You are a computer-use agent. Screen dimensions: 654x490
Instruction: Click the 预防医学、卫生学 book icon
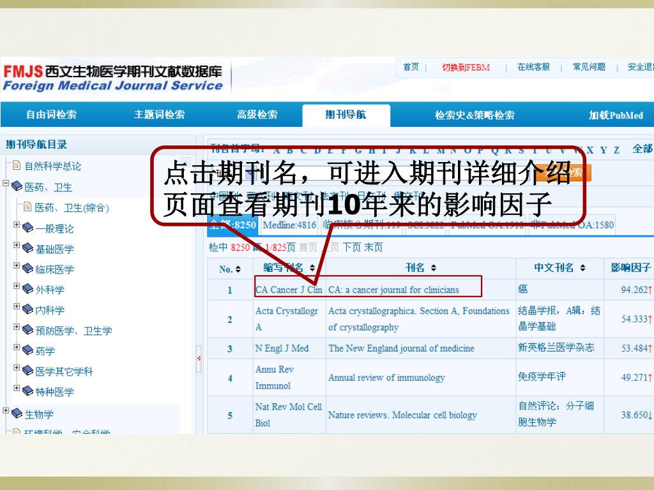pos(27,330)
